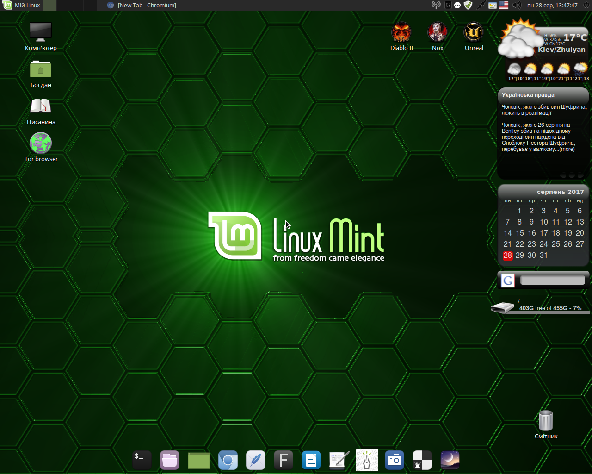Open the Terminal icon in the dock
Image resolution: width=592 pixels, height=474 pixels.
142,460
